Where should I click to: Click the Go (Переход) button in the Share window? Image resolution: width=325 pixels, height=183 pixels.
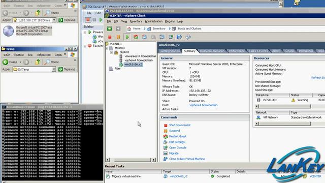tap(67, 20)
